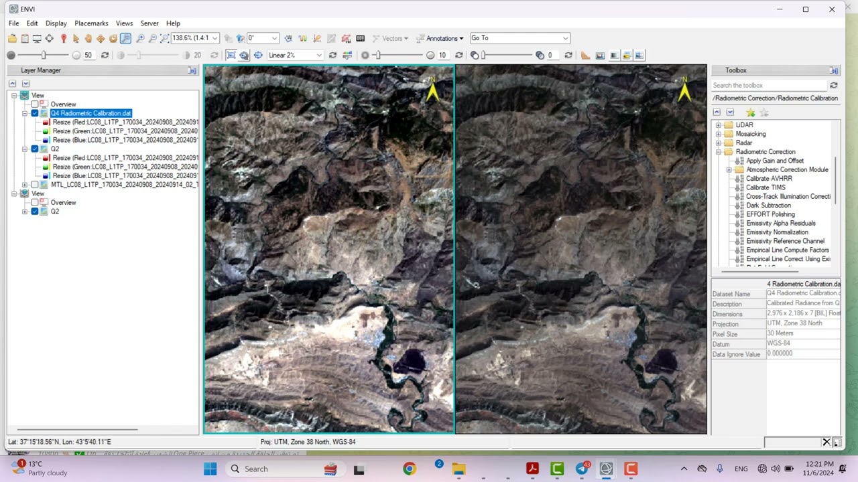
Task: Toggle Q2 layer checkbox in second view
Action: (x=35, y=212)
